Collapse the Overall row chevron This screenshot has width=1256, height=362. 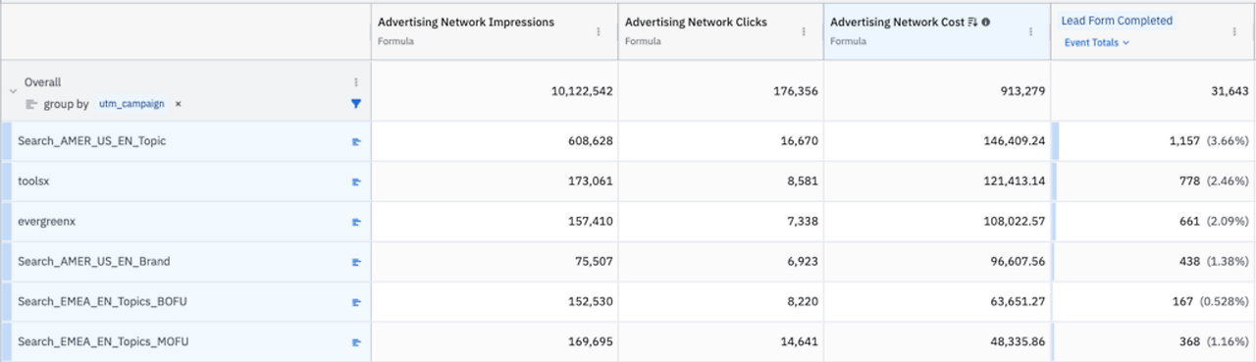[x=13, y=90]
